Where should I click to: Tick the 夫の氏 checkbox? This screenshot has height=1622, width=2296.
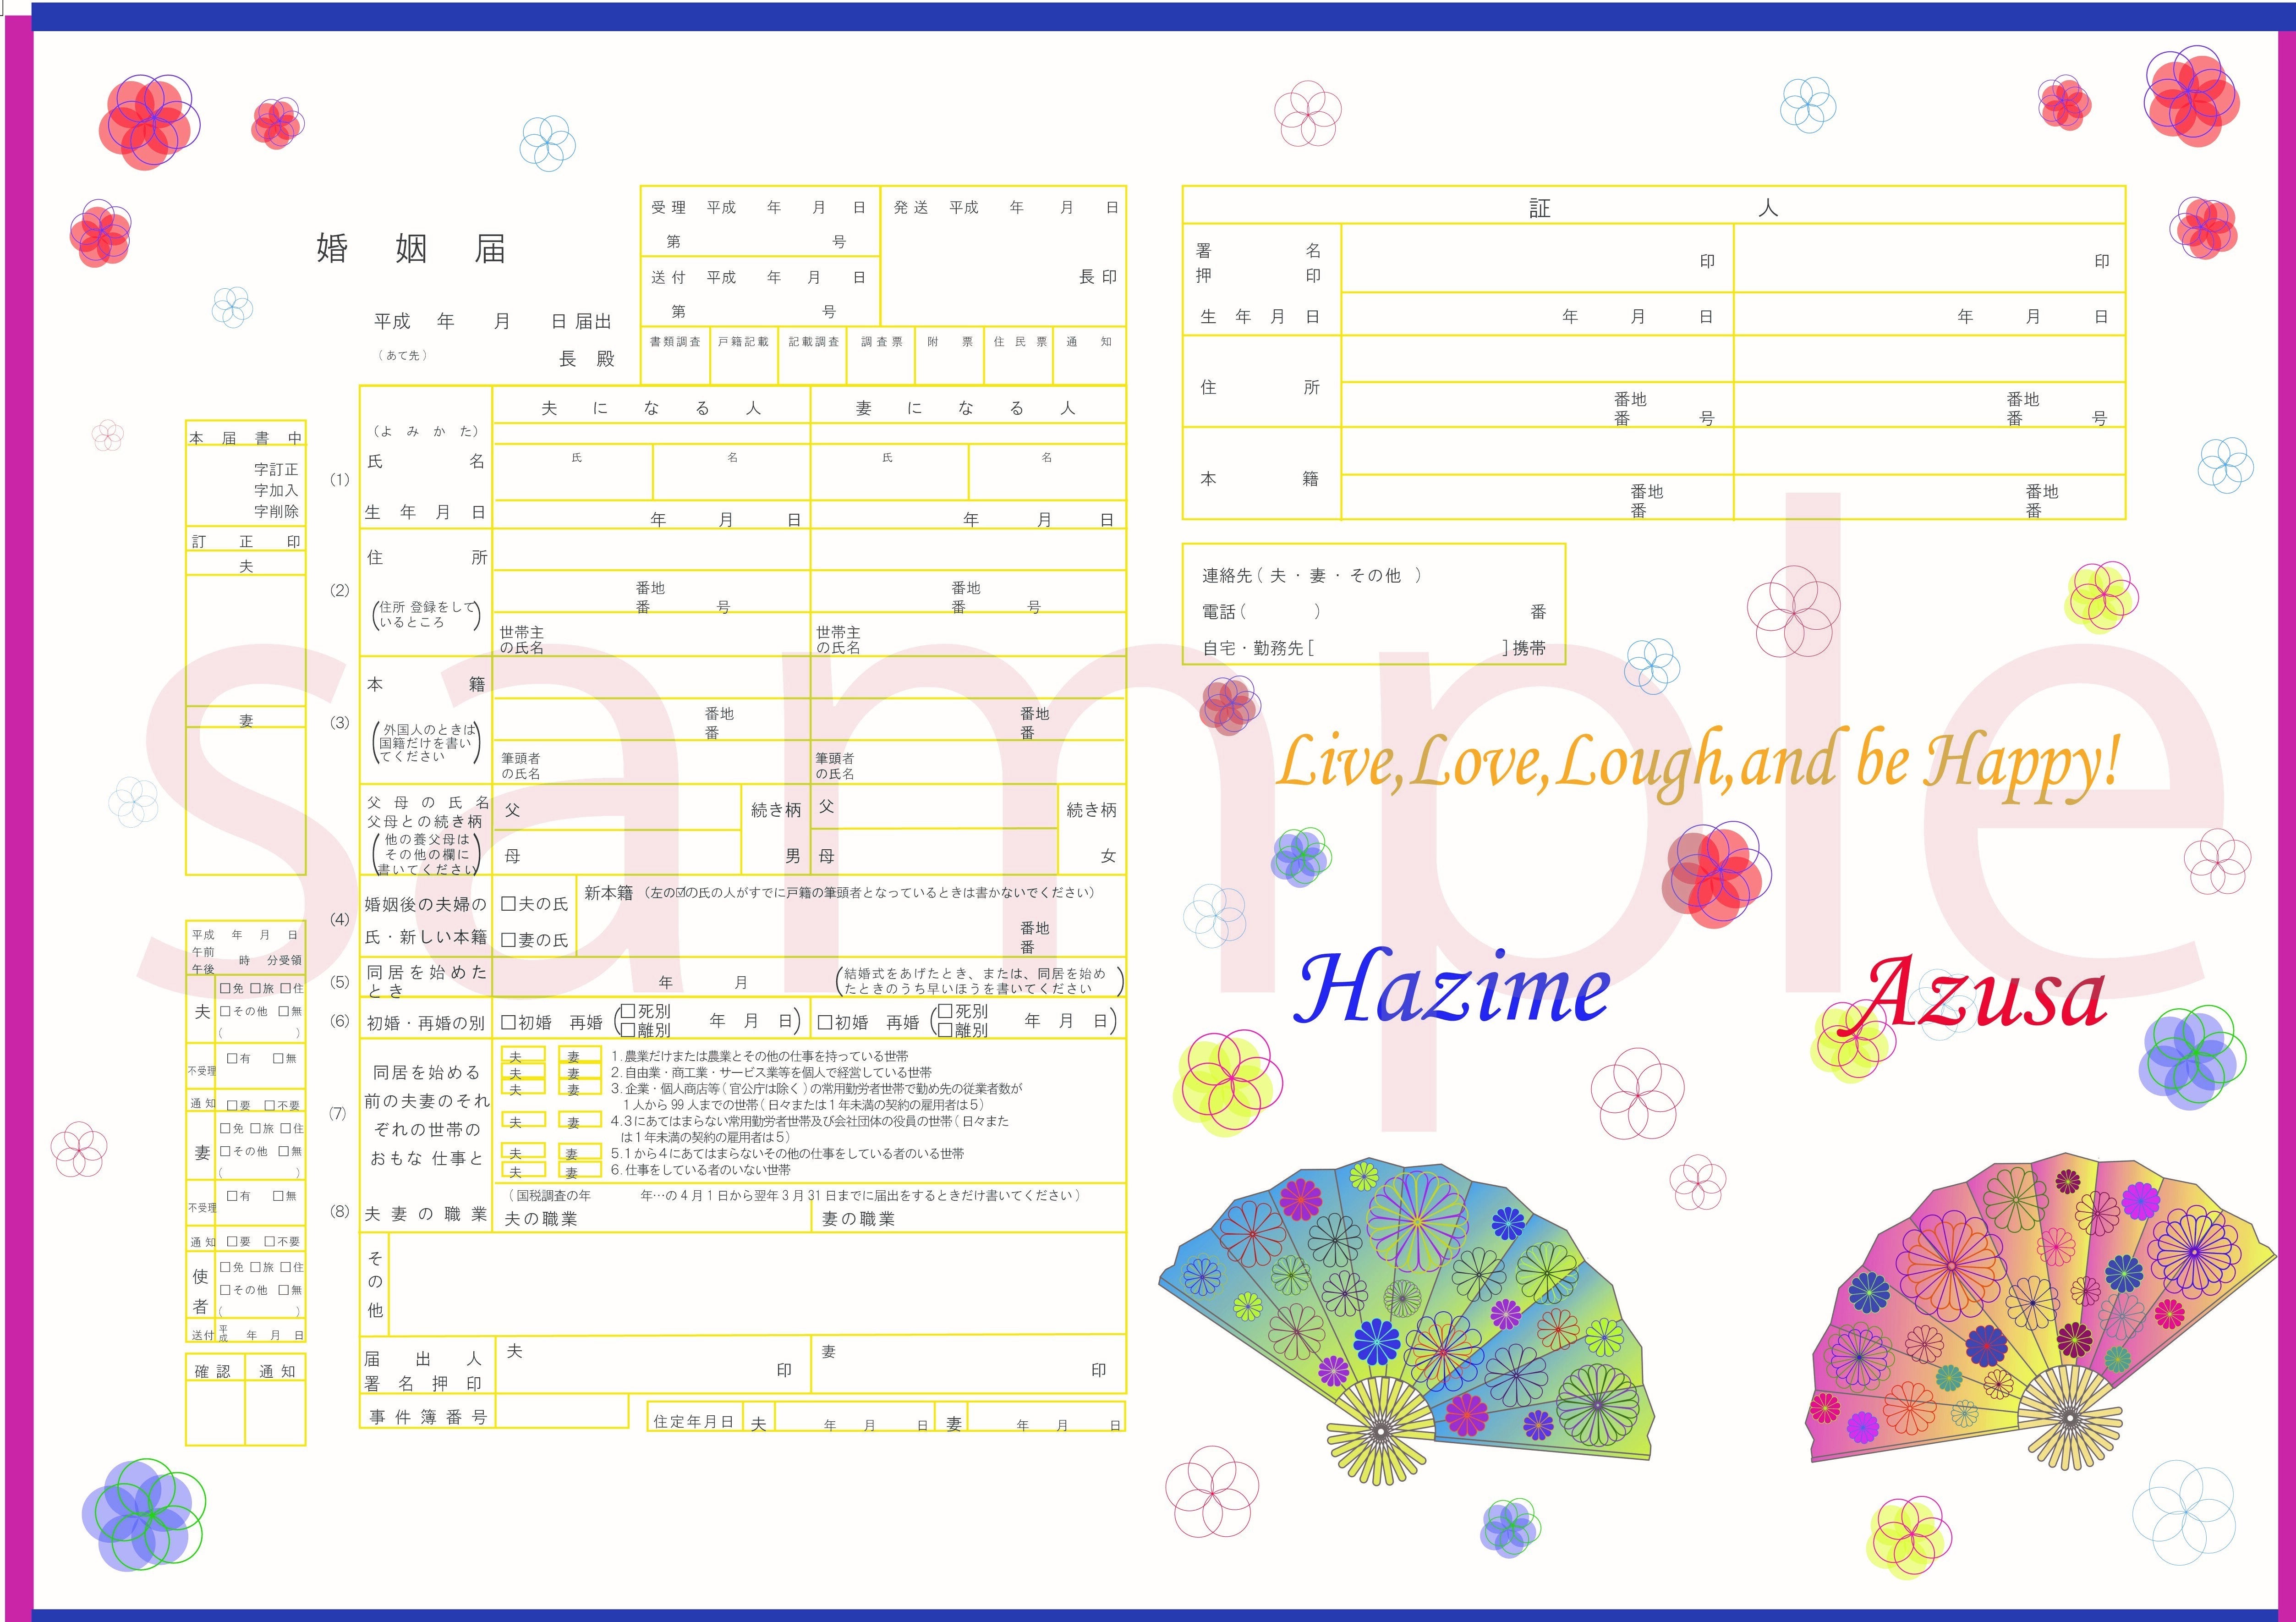(508, 904)
